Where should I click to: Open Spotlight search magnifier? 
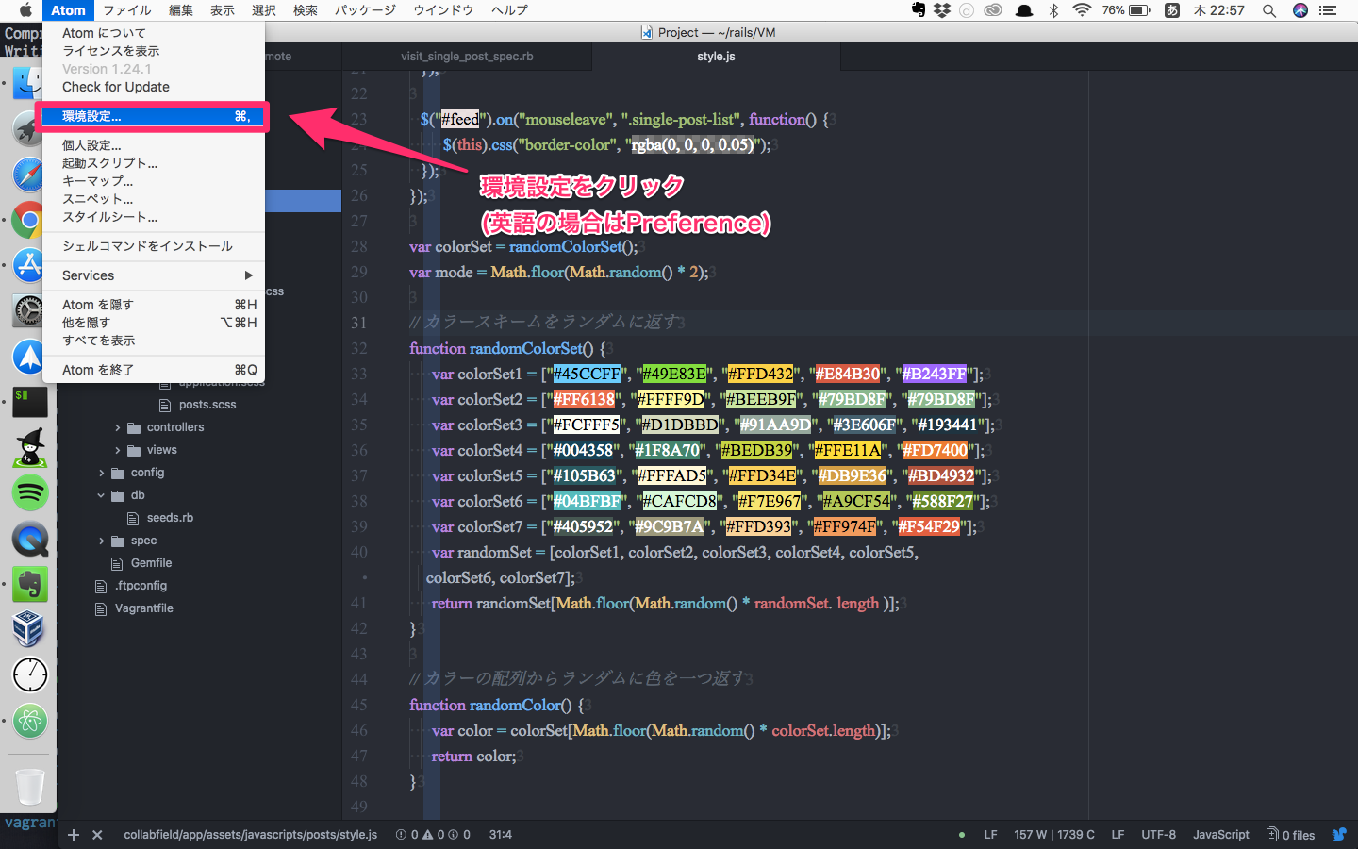click(x=1269, y=10)
